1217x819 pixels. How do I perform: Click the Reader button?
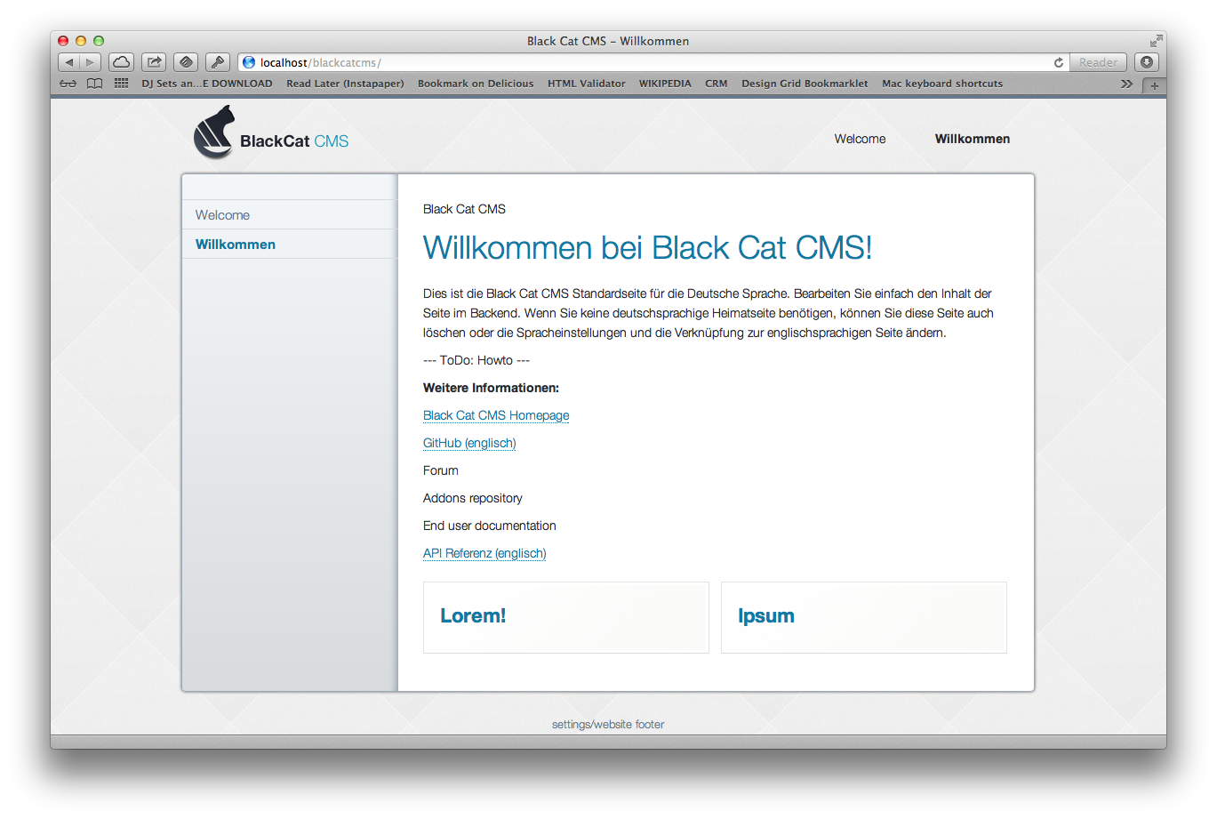click(1098, 62)
